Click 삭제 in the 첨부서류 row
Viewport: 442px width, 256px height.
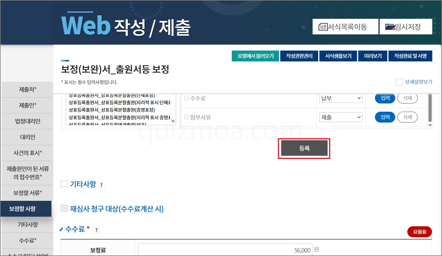(x=407, y=117)
